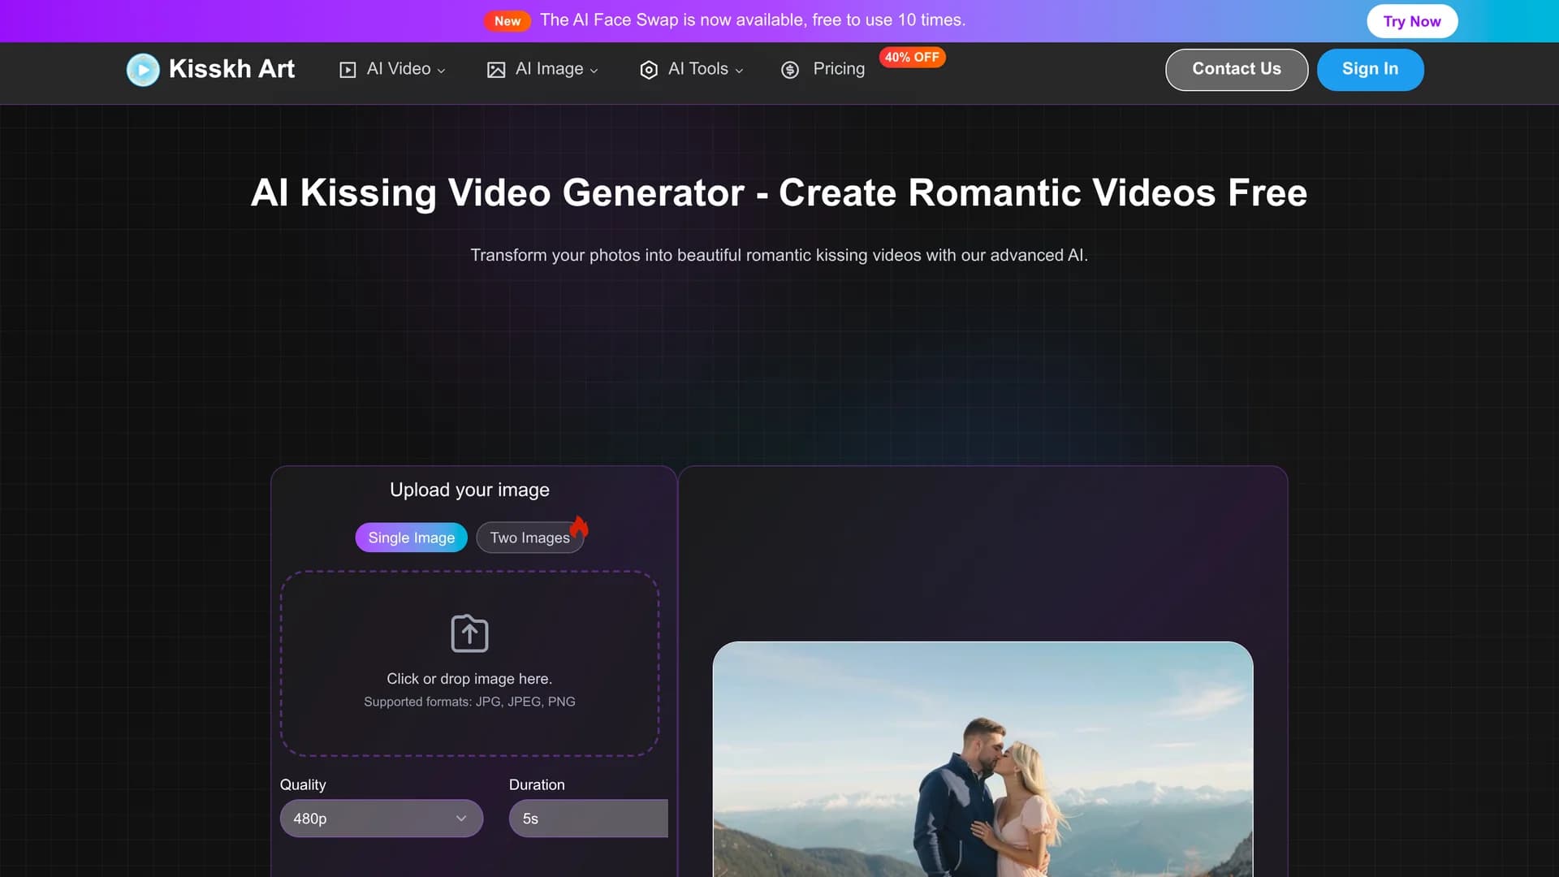The width and height of the screenshot is (1559, 877).
Task: Open the AI Image menu
Action: point(543,69)
